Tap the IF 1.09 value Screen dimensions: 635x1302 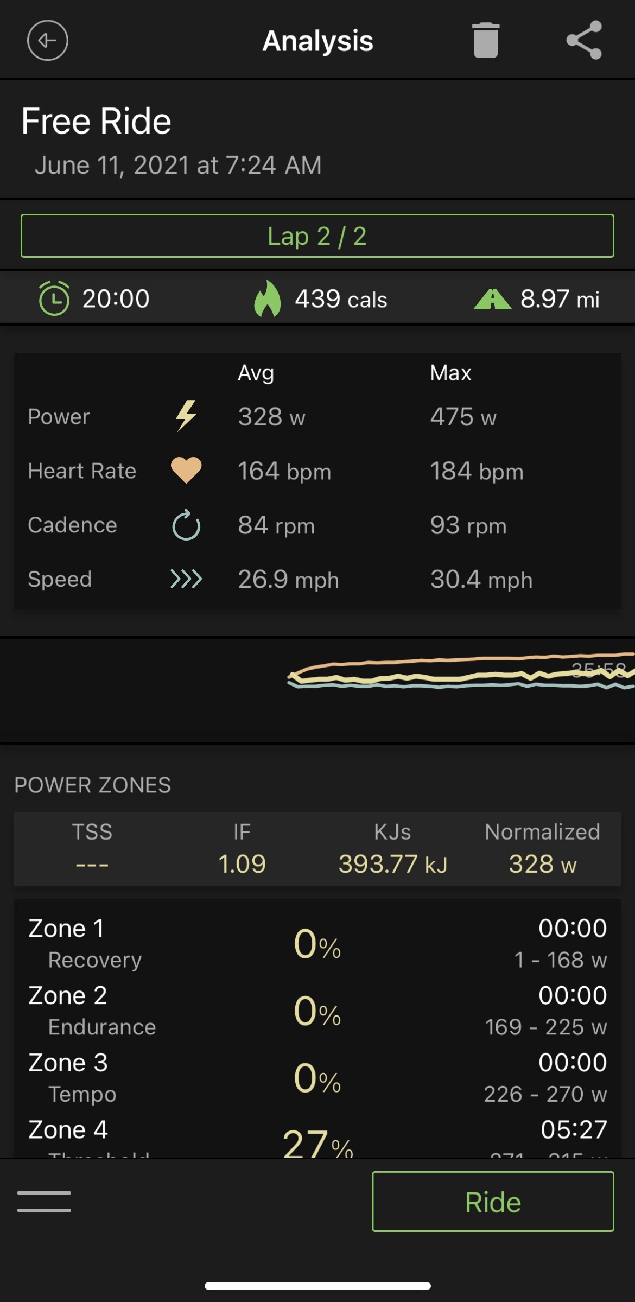242,863
